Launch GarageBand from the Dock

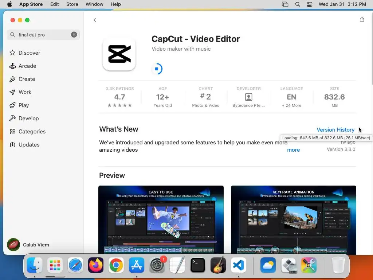click(x=218, y=265)
